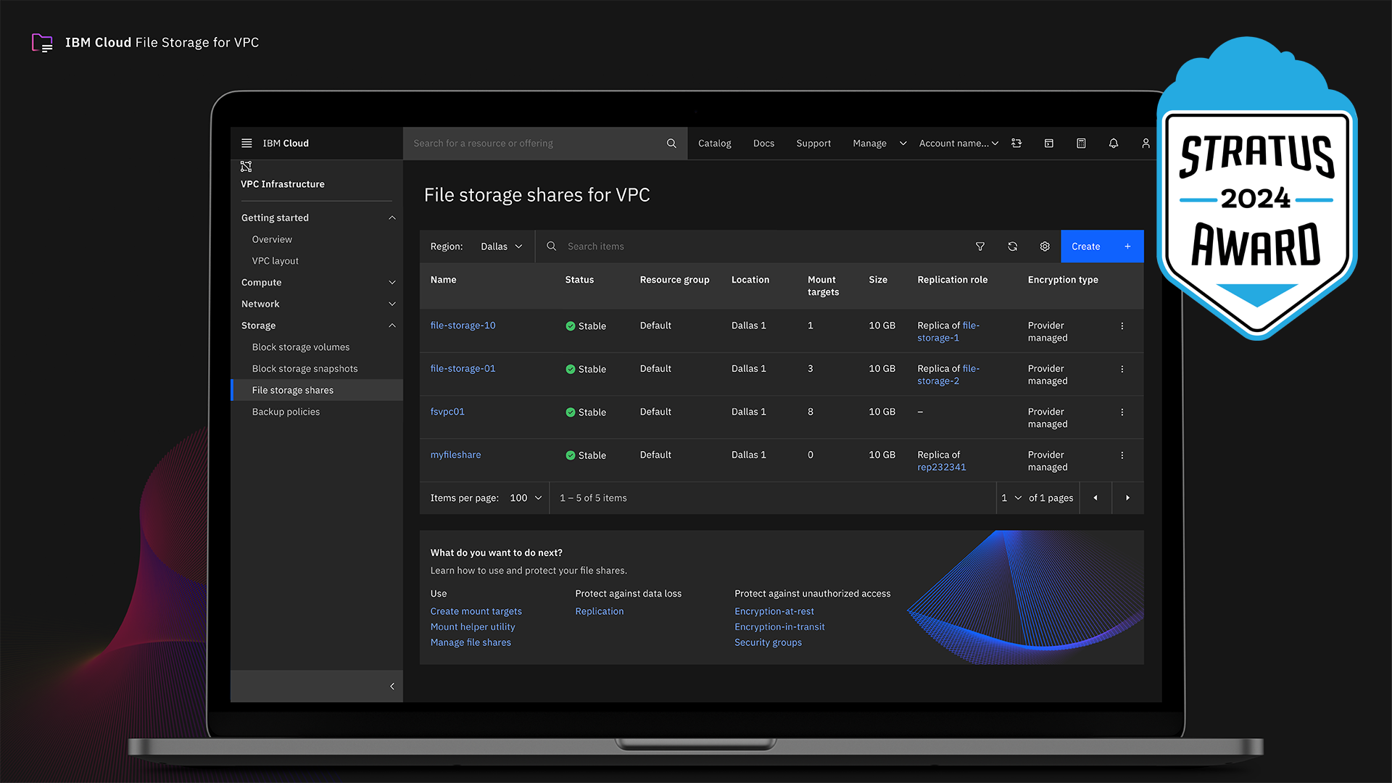Refresh the file shares table
Image resolution: width=1392 pixels, height=783 pixels.
tap(1013, 246)
